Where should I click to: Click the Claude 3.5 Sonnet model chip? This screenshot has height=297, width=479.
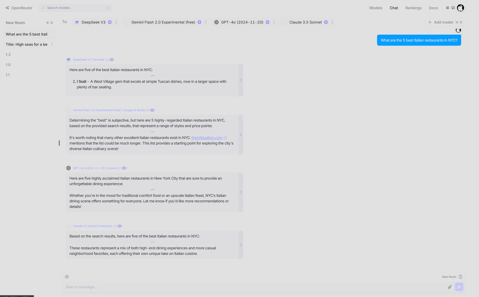pos(305,22)
